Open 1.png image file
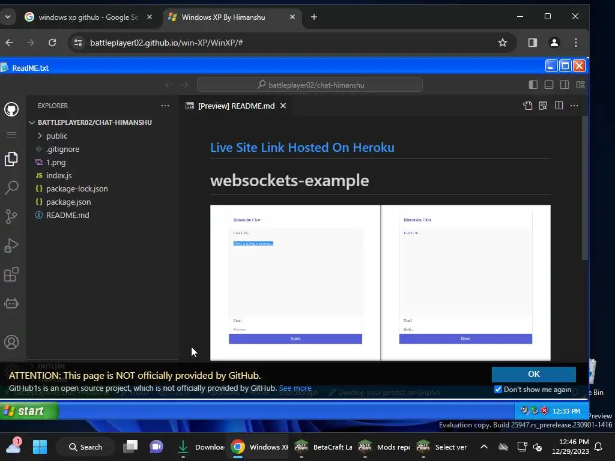The image size is (615, 461). coord(56,162)
